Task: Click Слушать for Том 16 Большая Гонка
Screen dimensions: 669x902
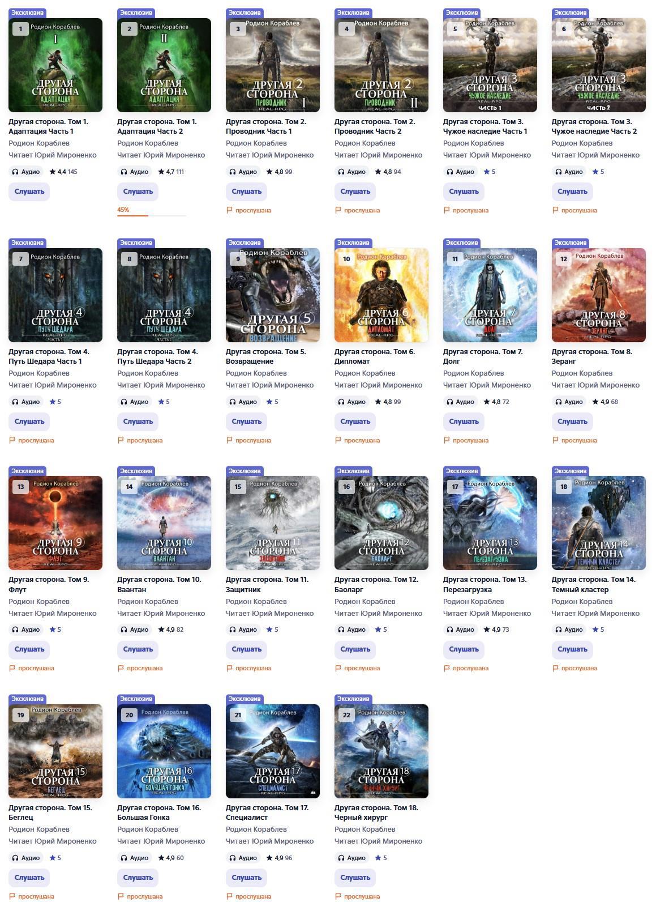Action: 138,878
